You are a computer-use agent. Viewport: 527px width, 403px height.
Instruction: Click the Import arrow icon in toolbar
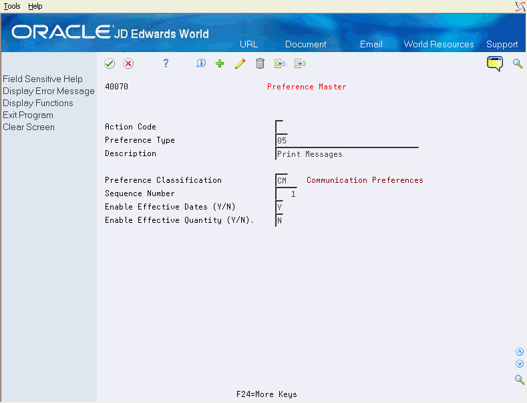[280, 63]
